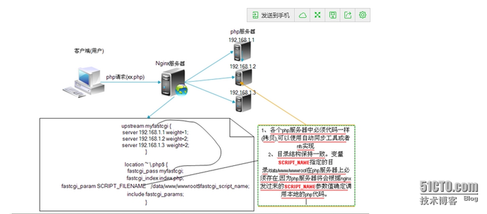Click the 'upstream myfastcgi {' config line
Screen dimensions: 487x214
click(147, 126)
